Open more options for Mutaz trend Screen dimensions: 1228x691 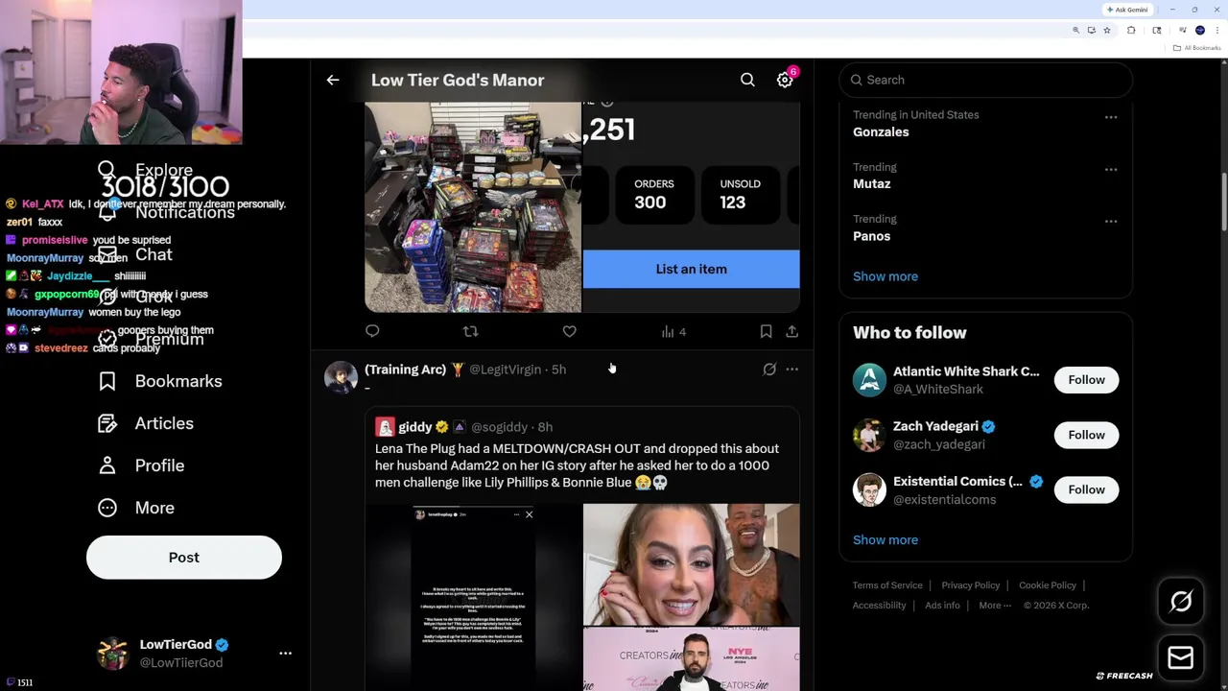click(x=1111, y=169)
